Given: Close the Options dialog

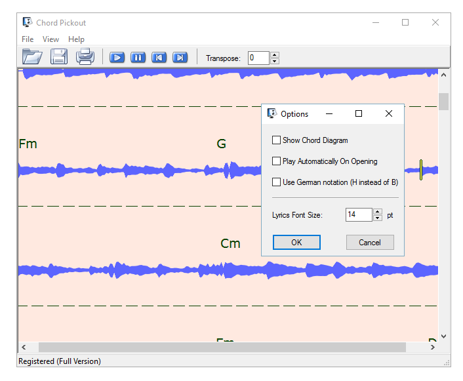Looking at the screenshot, I should (x=389, y=113).
